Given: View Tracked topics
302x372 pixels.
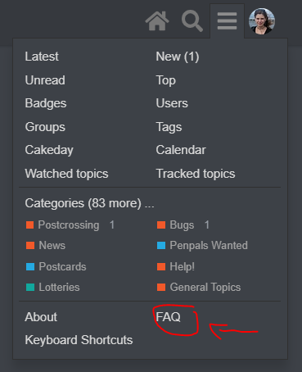Looking at the screenshot, I should (196, 174).
